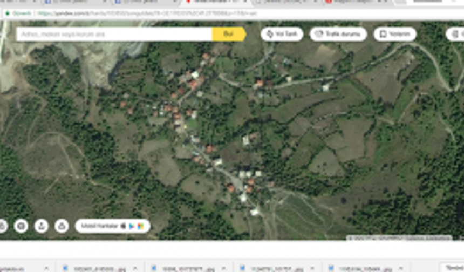Image resolution: width=464 pixels, height=272 pixels.
Task: Switch to the second Facebook browser tab
Action: [146, 2]
